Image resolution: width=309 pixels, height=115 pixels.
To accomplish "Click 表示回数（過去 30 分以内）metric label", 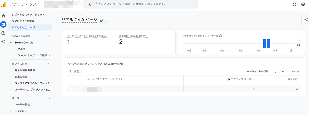I will coord(133,36).
